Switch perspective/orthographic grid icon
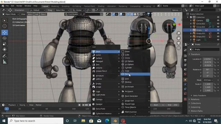This screenshot has width=221, height=124. pos(179,48)
